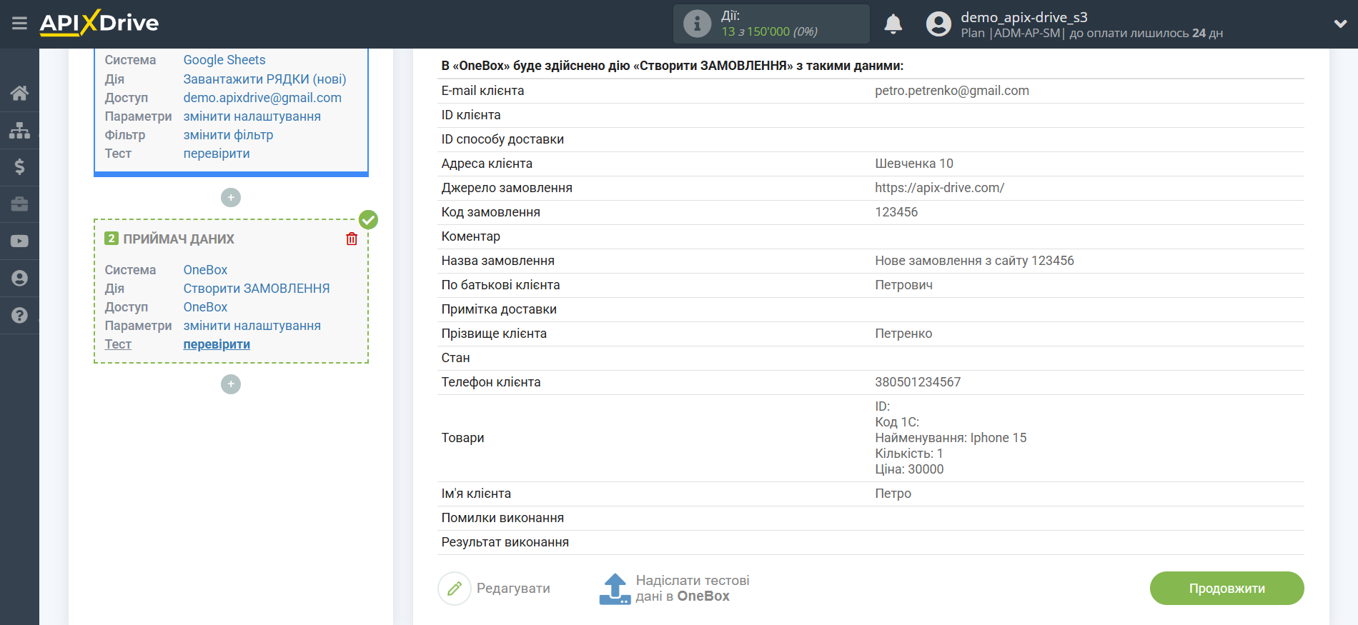Viewport: 1358px width, 625px height.
Task: Open the Google Sheets system link
Action: point(224,60)
